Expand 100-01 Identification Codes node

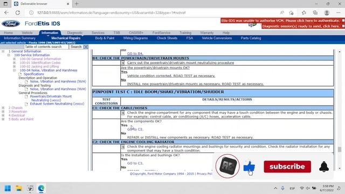click(15, 63)
